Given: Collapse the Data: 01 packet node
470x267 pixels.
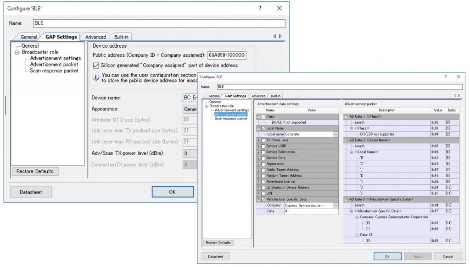Looking at the screenshot, I should 357,235.
